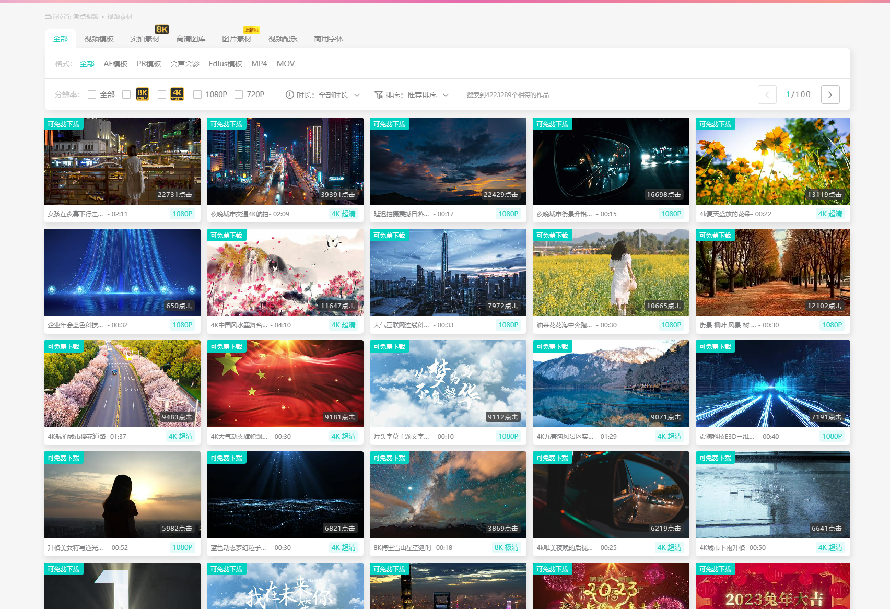Click the 上新啦 badge above 图片素材

click(251, 30)
